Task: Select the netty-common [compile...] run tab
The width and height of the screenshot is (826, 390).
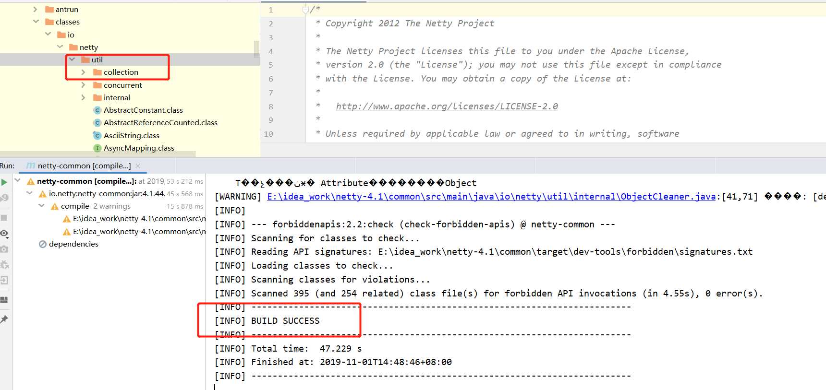Action: [x=84, y=166]
